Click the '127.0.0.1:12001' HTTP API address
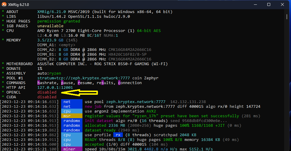Screen dimensions: 291x151 click(x=55, y=87)
